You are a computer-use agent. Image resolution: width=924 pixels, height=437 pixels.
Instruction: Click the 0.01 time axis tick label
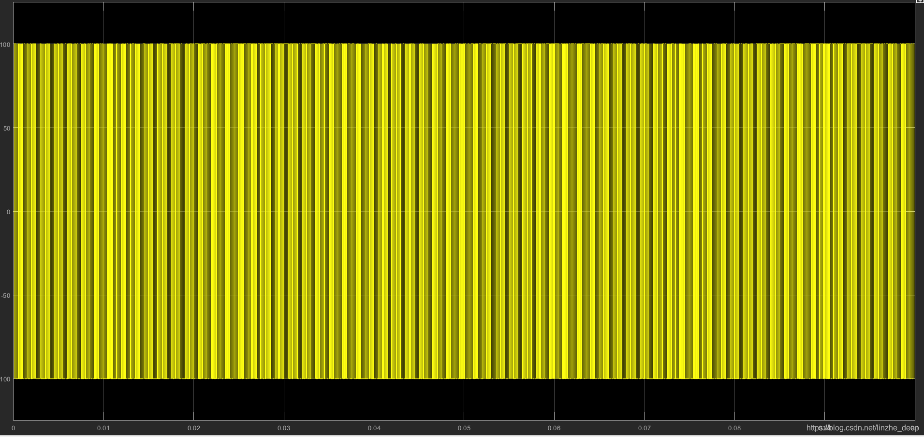click(103, 428)
